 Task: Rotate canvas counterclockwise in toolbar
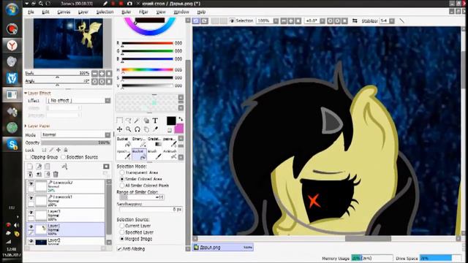[330, 21]
